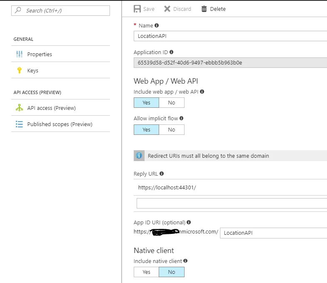Select Yes for Include web app / web API

pos(146,102)
